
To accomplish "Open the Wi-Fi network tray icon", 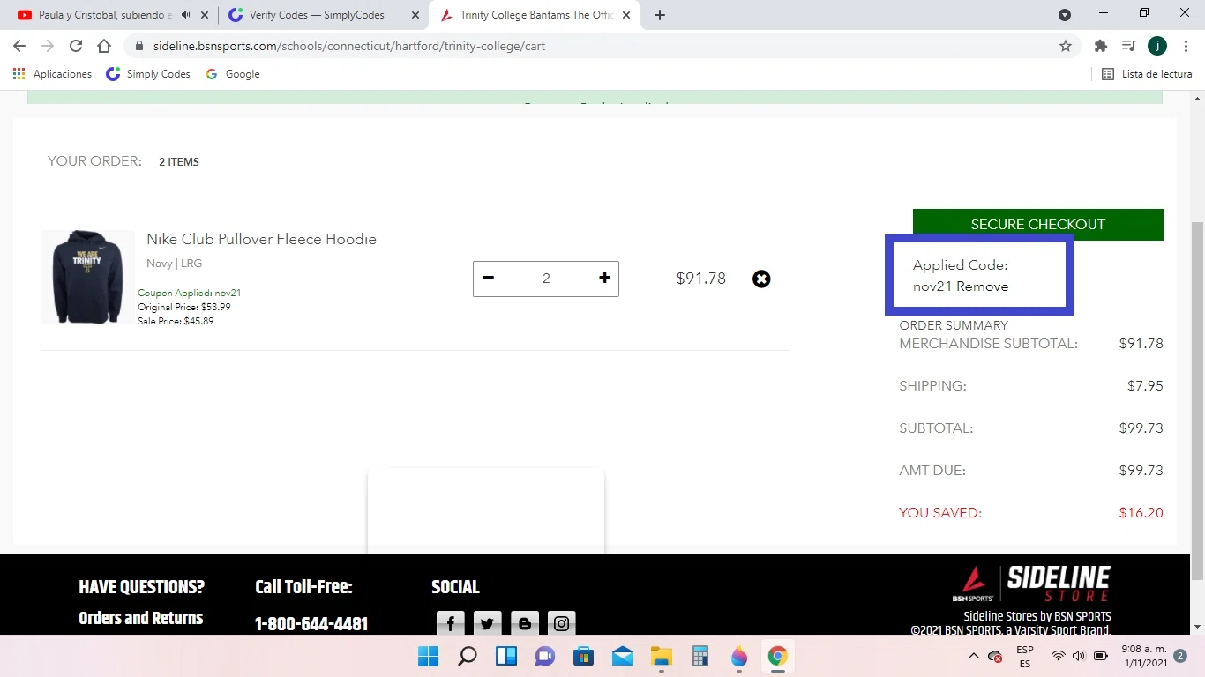I will tap(1059, 656).
